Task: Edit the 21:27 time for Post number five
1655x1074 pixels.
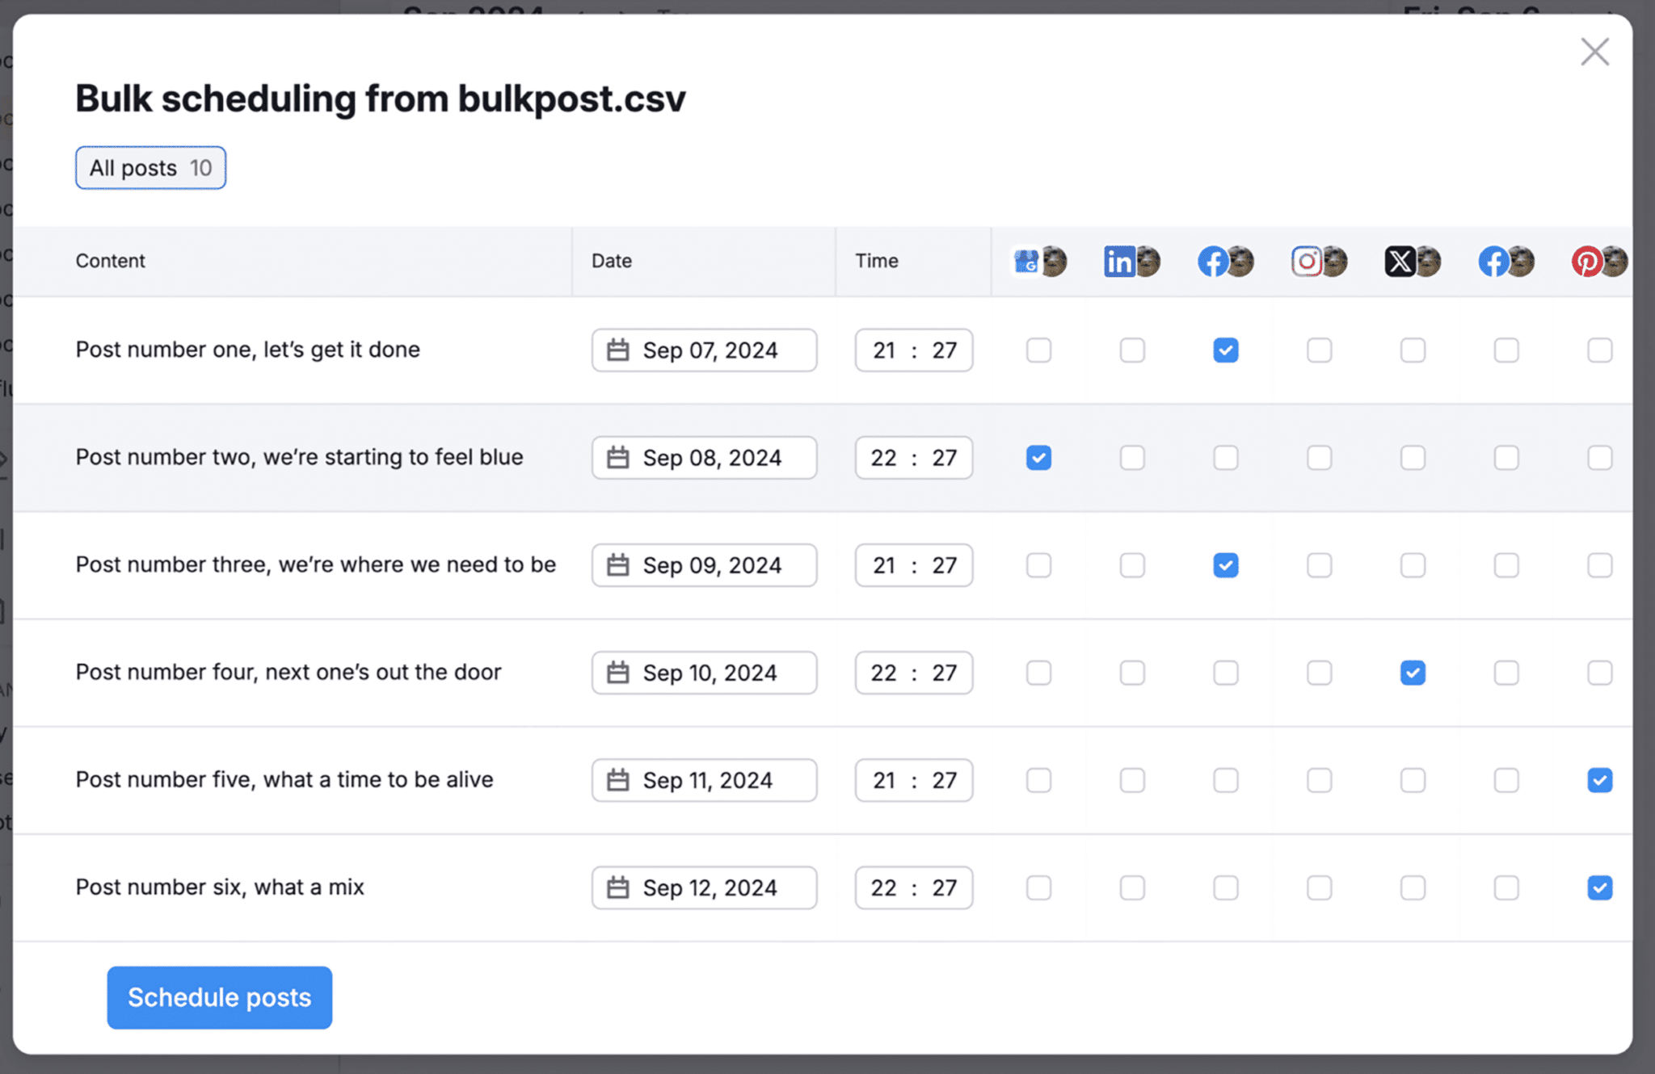Action: 914,780
